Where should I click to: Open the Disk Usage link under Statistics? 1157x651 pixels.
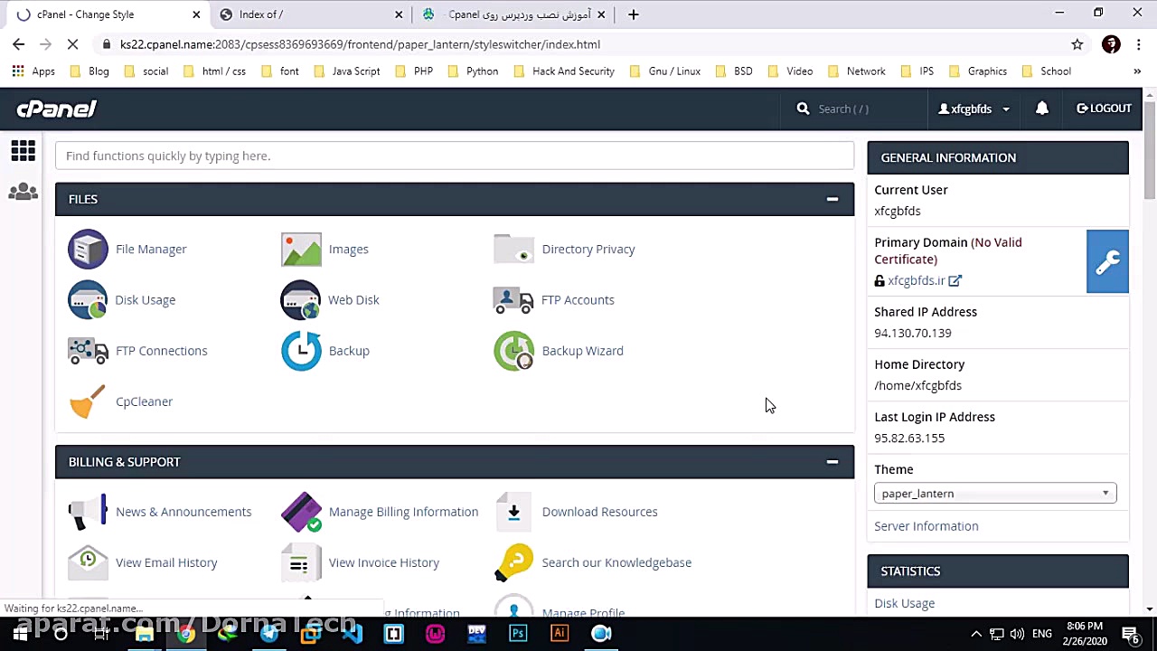(x=904, y=603)
